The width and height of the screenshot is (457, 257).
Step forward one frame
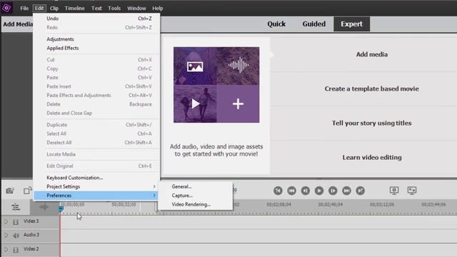[x=333, y=191]
